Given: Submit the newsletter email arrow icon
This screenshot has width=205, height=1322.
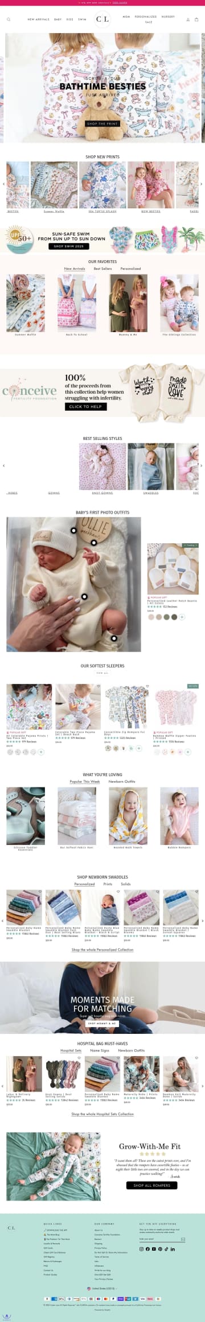Looking at the screenshot, I should (183, 1239).
